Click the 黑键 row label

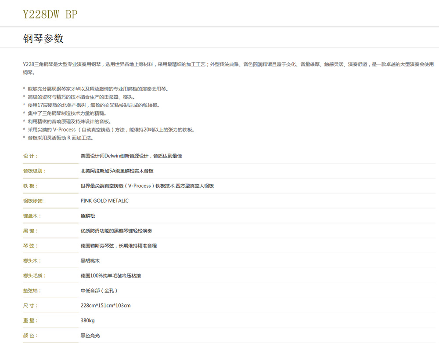click(30, 231)
